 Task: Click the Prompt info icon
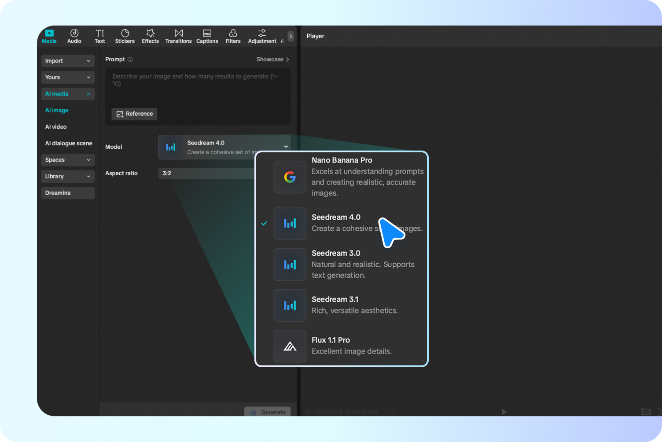[130, 59]
